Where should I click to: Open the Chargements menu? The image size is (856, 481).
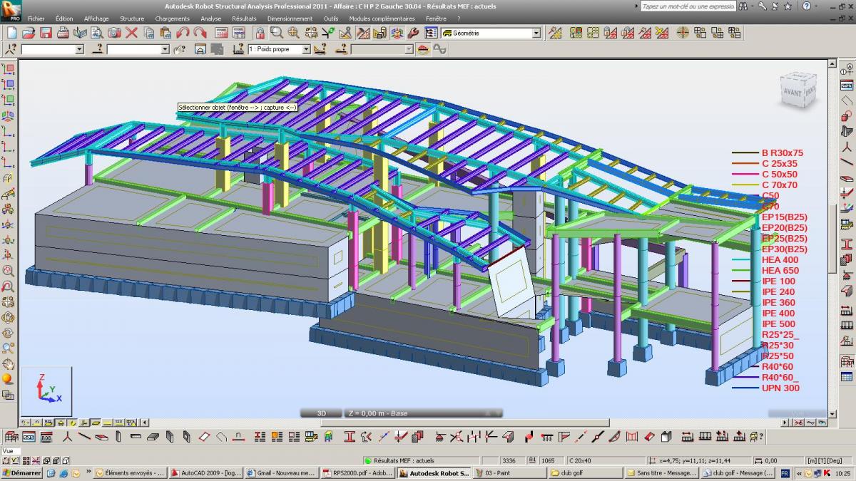172,19
